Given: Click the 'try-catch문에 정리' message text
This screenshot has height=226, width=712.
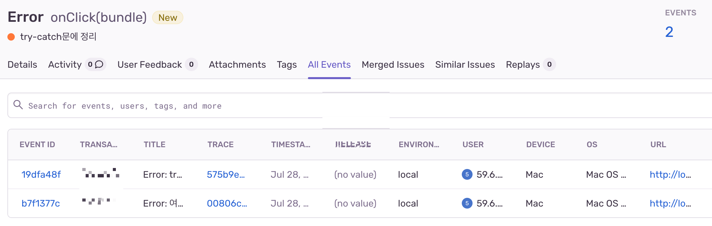Looking at the screenshot, I should click(58, 37).
